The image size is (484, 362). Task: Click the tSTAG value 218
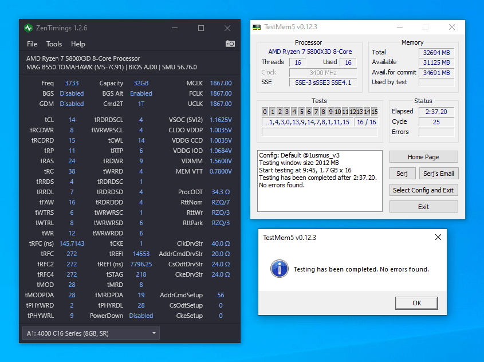pos(141,275)
